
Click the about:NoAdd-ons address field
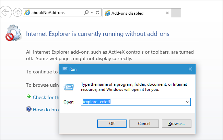(x=55, y=13)
